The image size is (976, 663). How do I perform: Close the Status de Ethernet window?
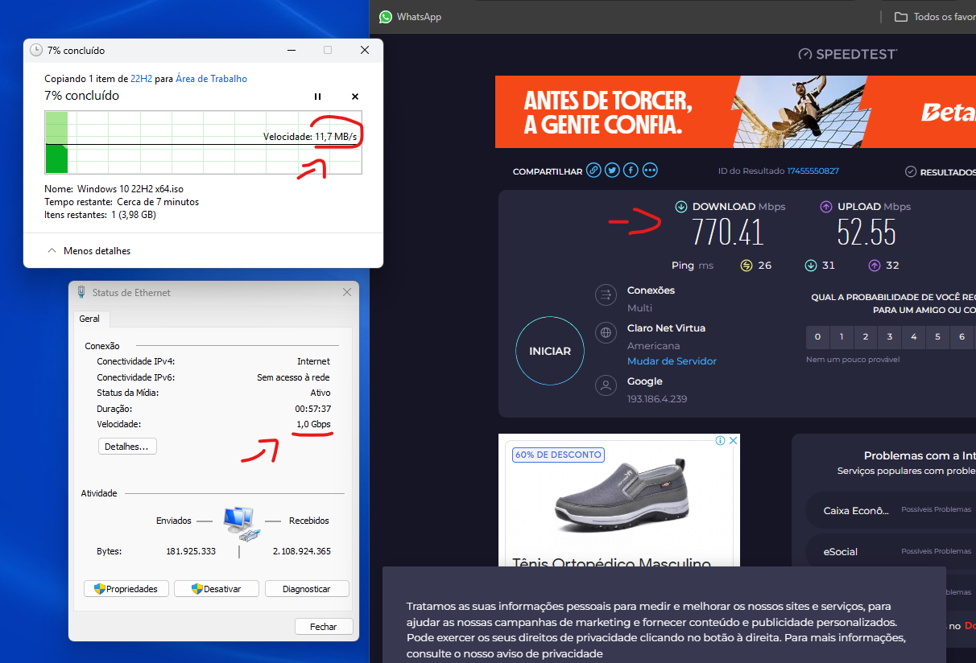coord(347,292)
